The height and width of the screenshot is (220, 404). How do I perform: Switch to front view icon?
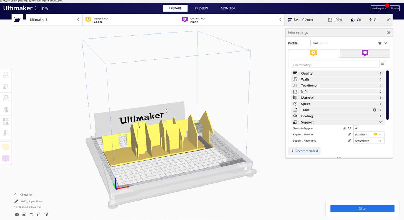tap(24, 214)
